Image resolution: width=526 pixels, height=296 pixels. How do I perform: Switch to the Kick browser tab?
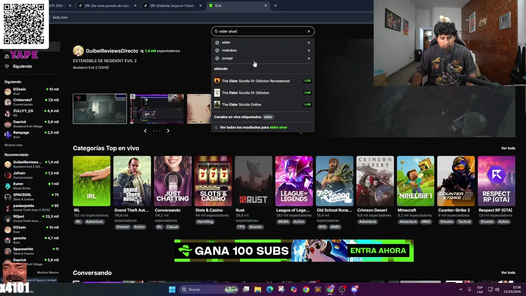pos(238,6)
